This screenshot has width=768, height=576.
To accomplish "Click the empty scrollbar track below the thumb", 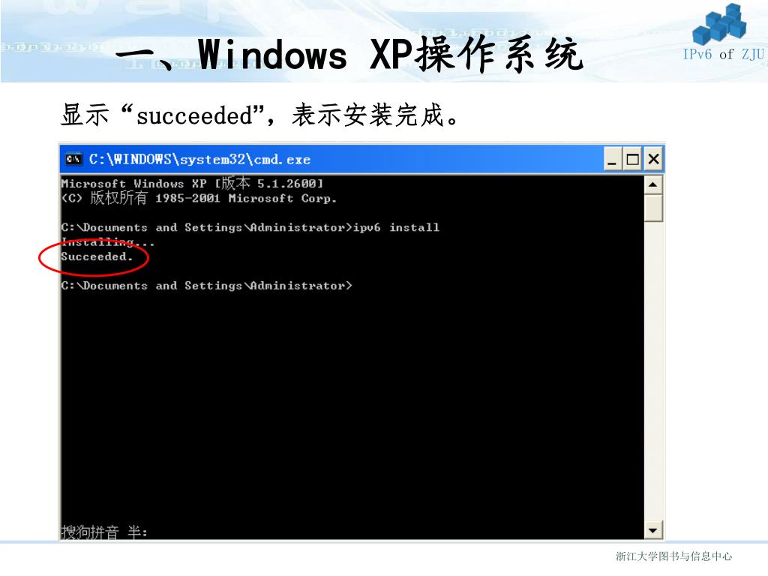I will (653, 372).
